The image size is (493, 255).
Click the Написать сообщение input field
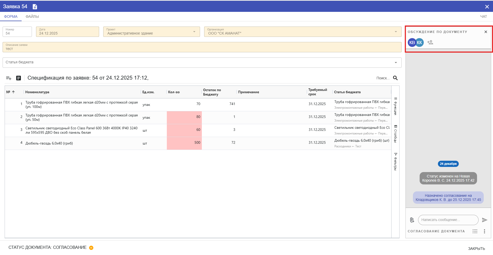coord(448,220)
